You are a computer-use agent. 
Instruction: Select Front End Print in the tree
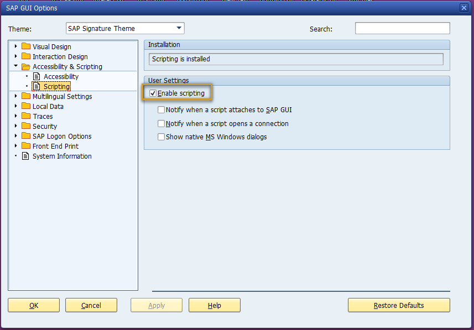pos(55,146)
